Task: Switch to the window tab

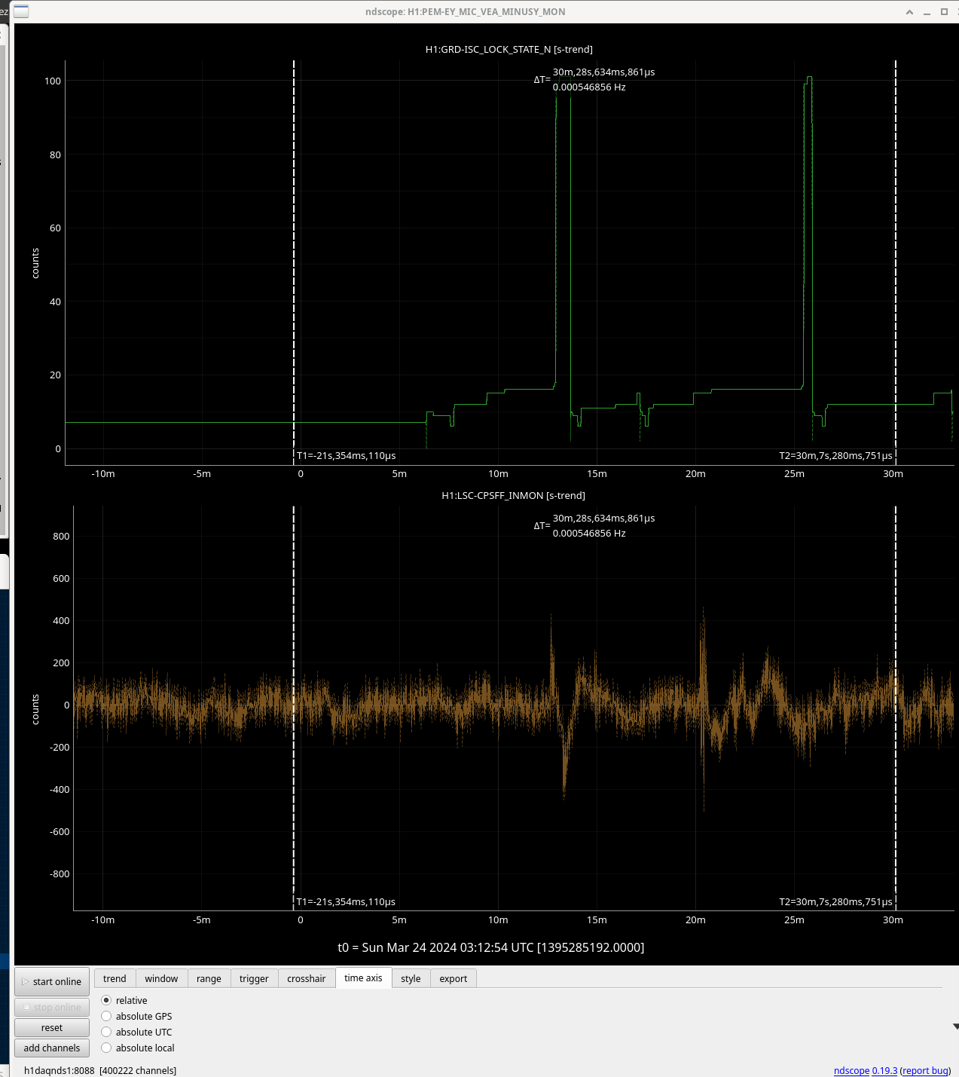Action: point(161,978)
